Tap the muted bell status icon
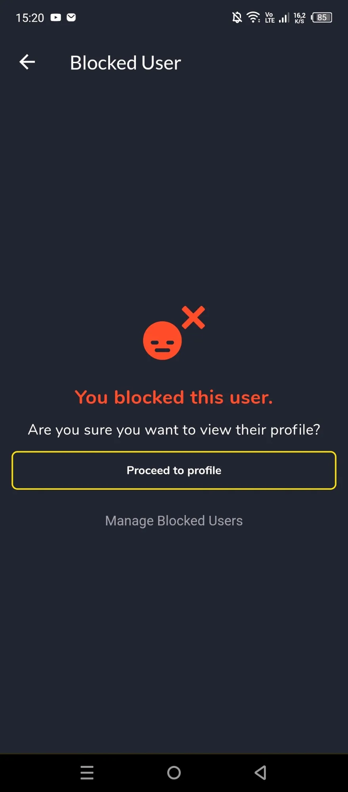The height and width of the screenshot is (792, 348). (237, 17)
